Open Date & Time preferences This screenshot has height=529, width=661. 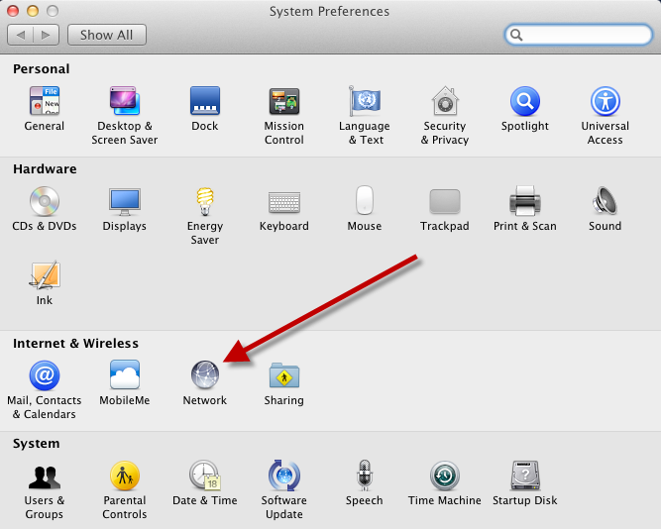tap(205, 476)
